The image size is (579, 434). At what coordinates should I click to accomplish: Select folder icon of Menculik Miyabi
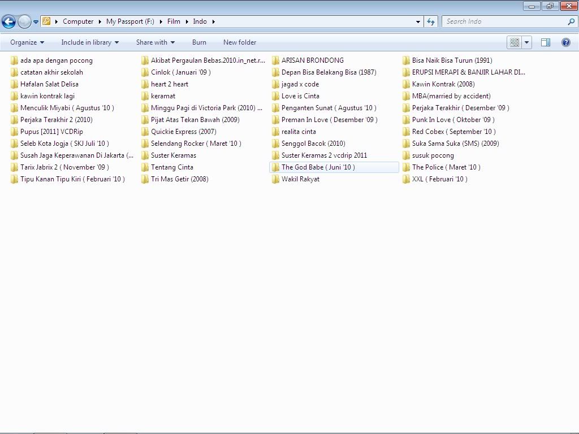(x=14, y=108)
